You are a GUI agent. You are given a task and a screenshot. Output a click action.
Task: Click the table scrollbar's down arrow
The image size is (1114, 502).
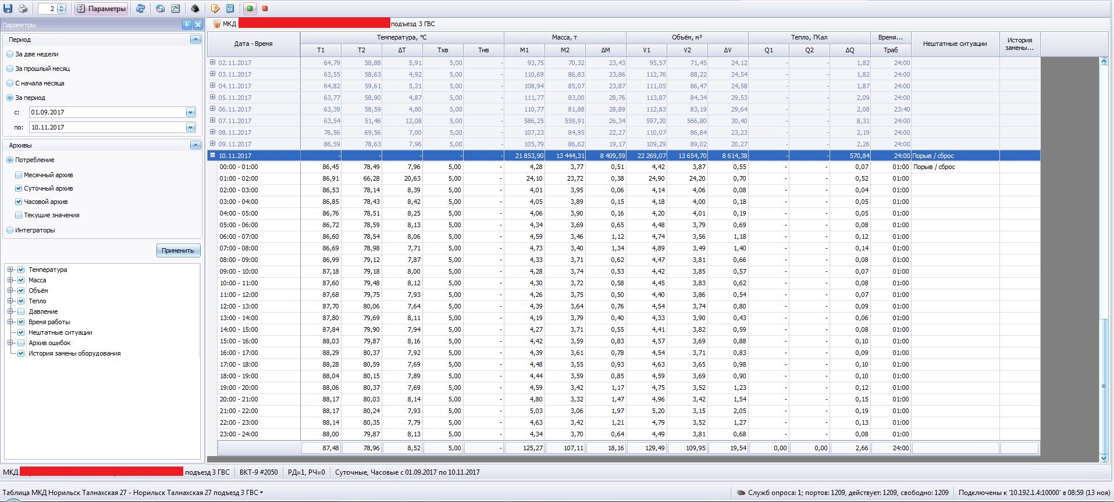[x=1104, y=458]
